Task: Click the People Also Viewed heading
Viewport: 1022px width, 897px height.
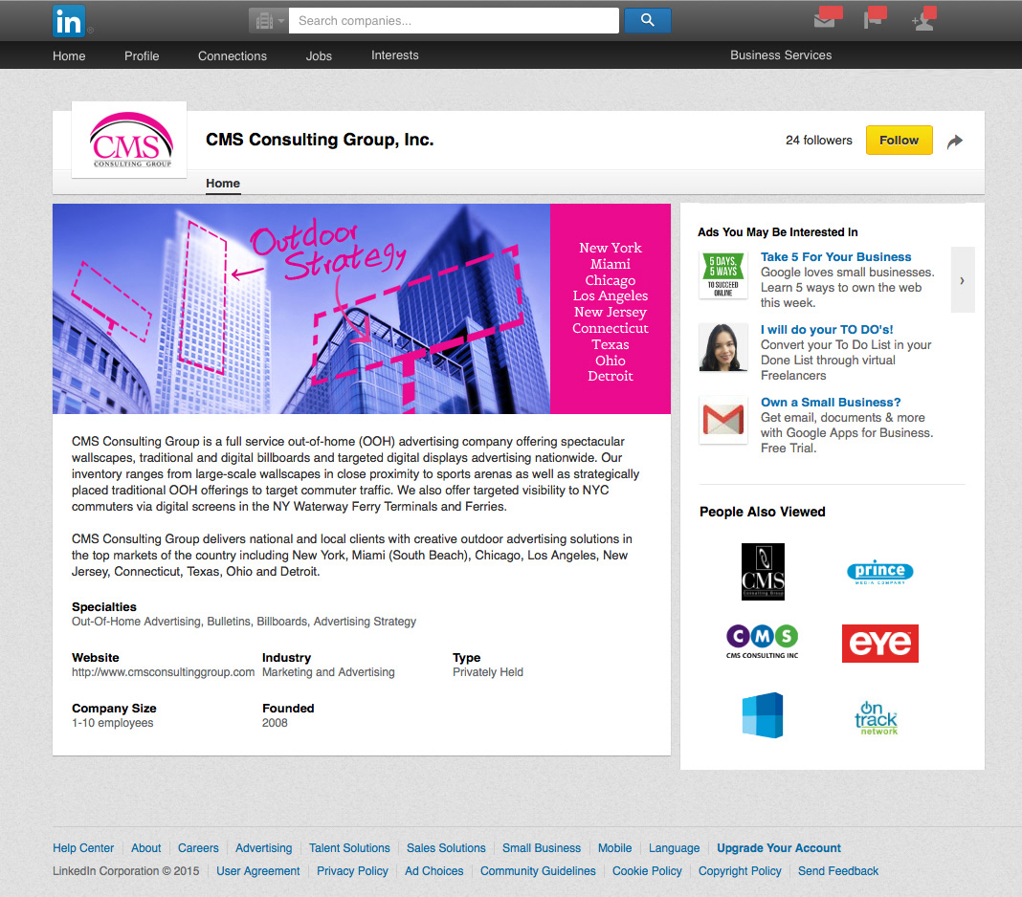Action: tap(762, 512)
